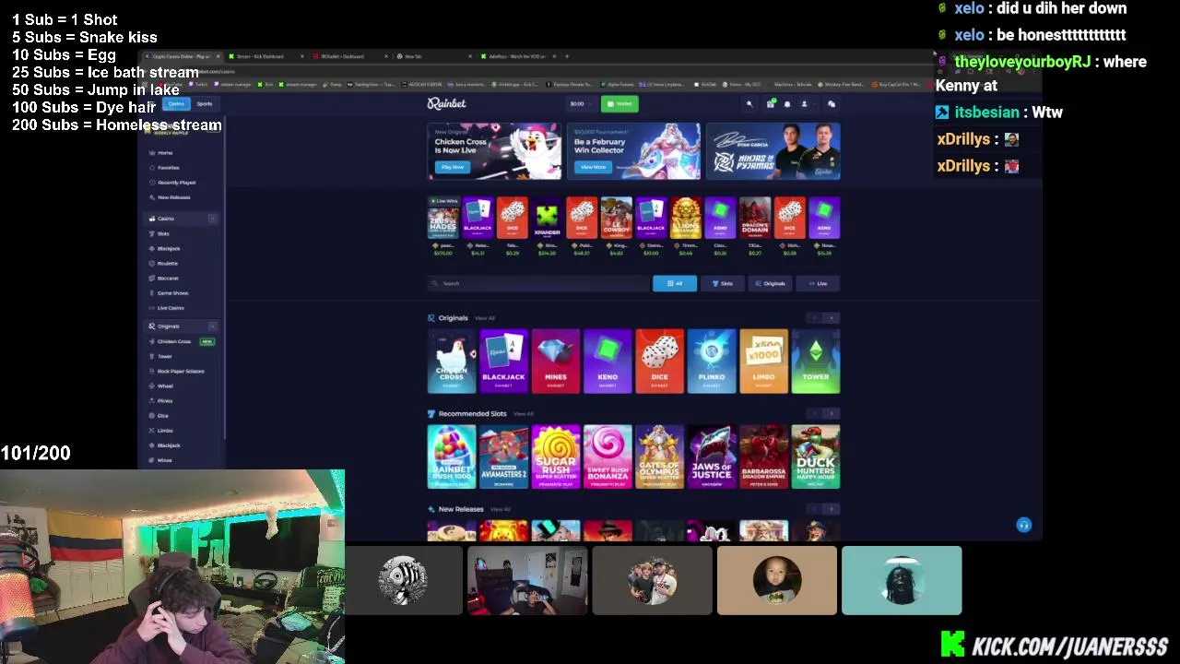Open Baccarat in sidebar
This screenshot has height=664, width=1180.
click(x=167, y=279)
